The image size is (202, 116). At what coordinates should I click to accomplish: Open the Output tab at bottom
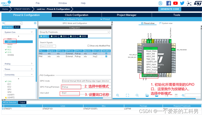pos(22,102)
